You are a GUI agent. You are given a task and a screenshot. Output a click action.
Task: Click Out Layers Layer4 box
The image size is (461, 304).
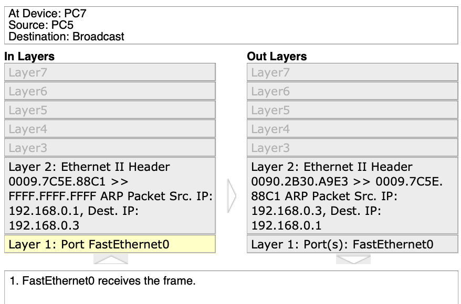pyautogui.click(x=352, y=129)
